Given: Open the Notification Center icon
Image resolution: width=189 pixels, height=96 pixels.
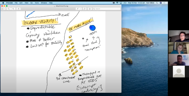Looking at the screenshot, I should click(164, 3).
